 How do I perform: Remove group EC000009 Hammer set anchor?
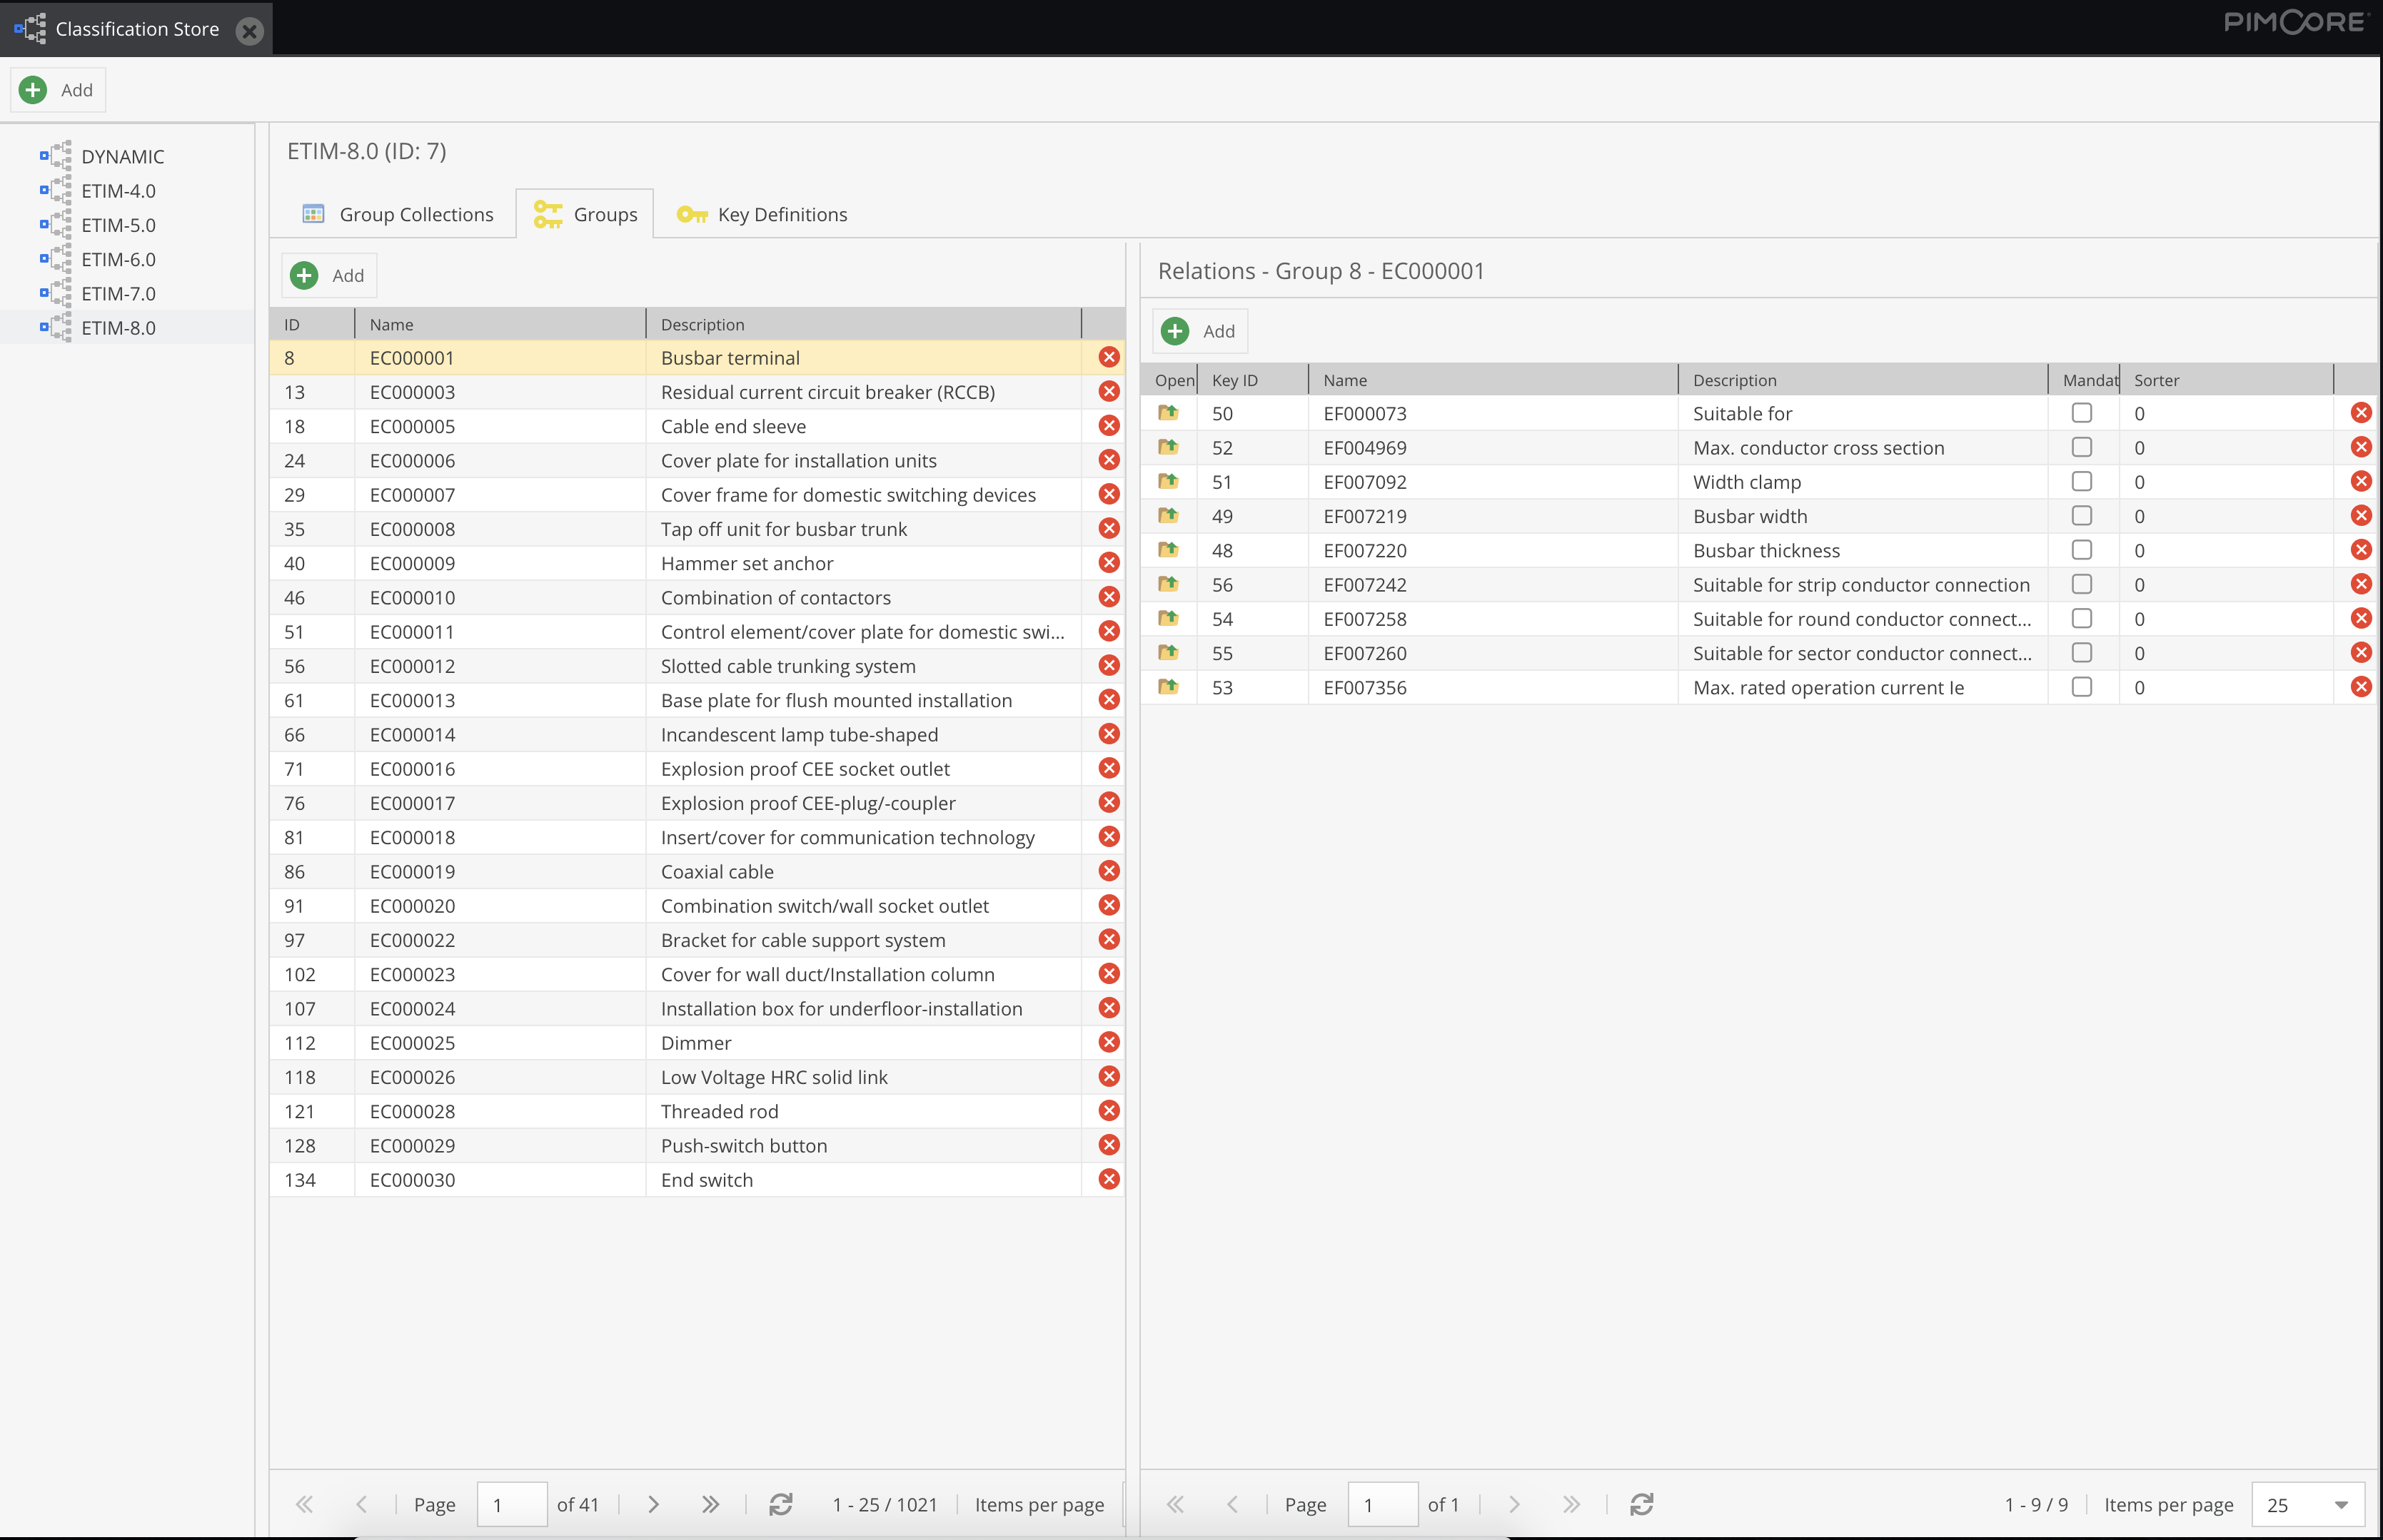pos(1109,562)
